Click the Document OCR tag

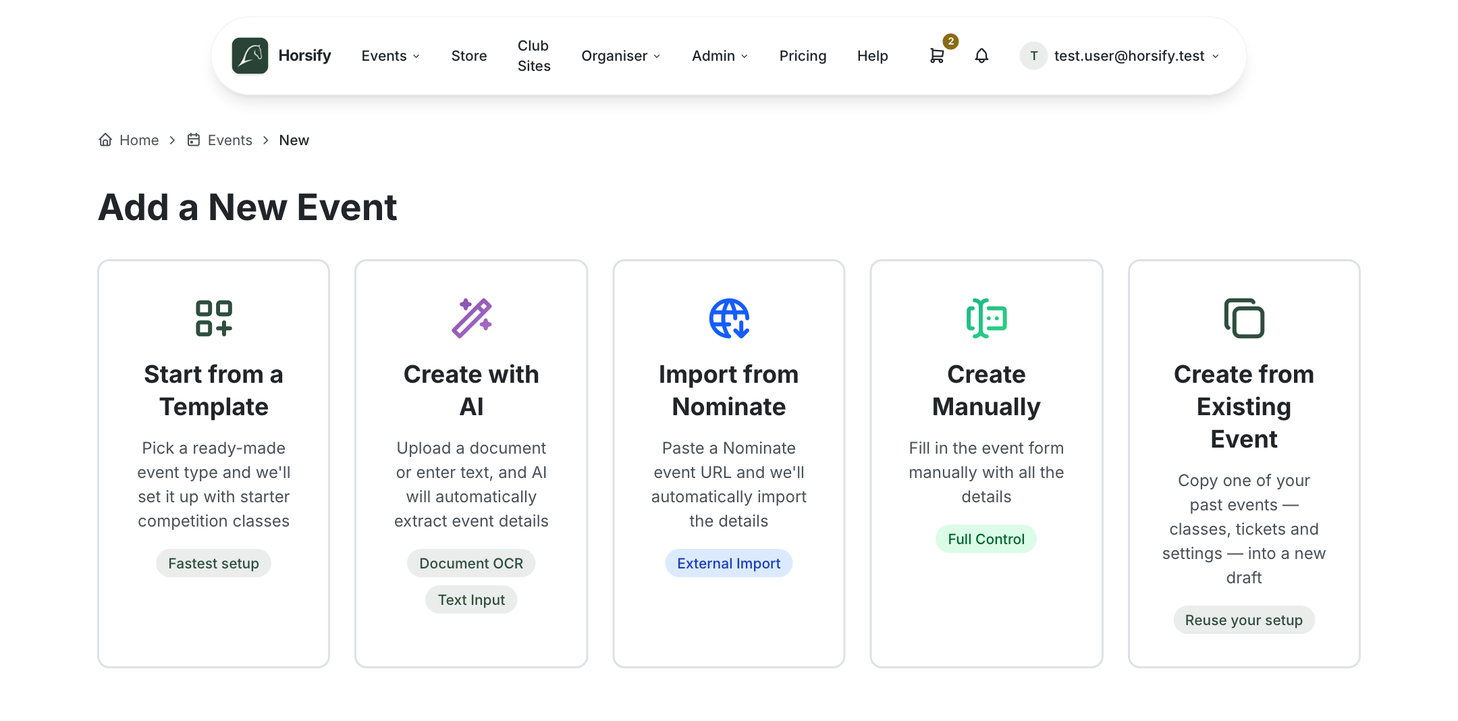click(471, 563)
